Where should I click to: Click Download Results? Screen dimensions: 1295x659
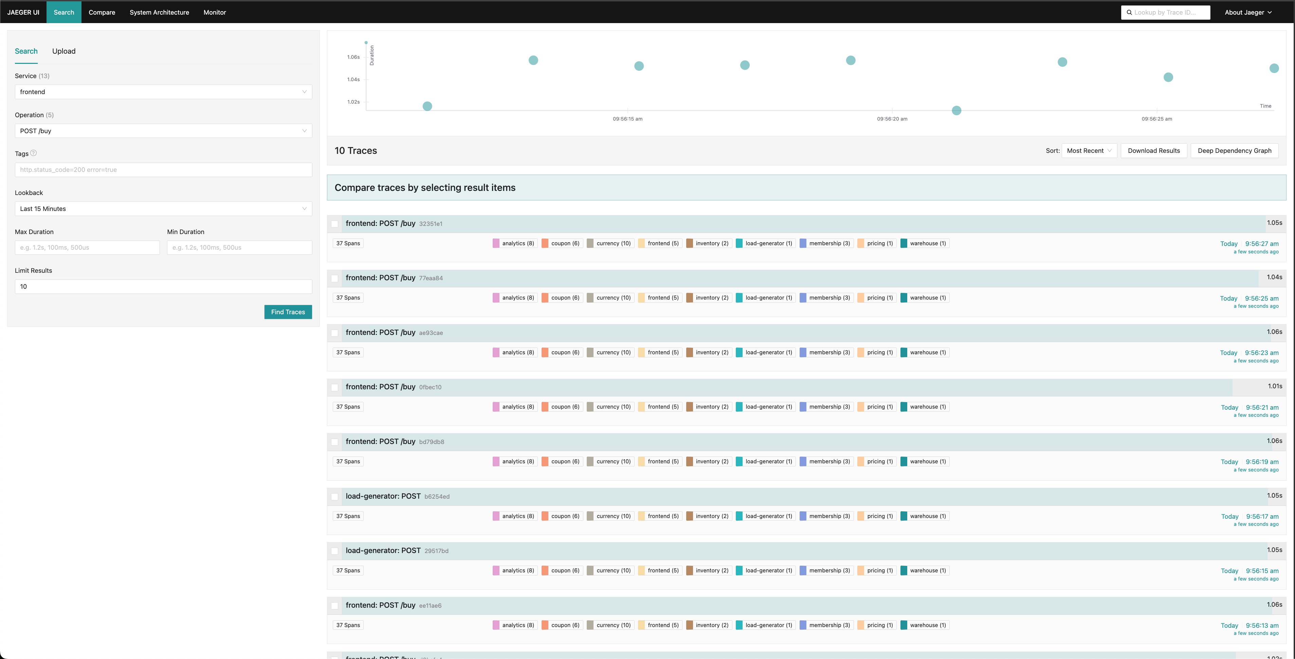click(x=1154, y=150)
